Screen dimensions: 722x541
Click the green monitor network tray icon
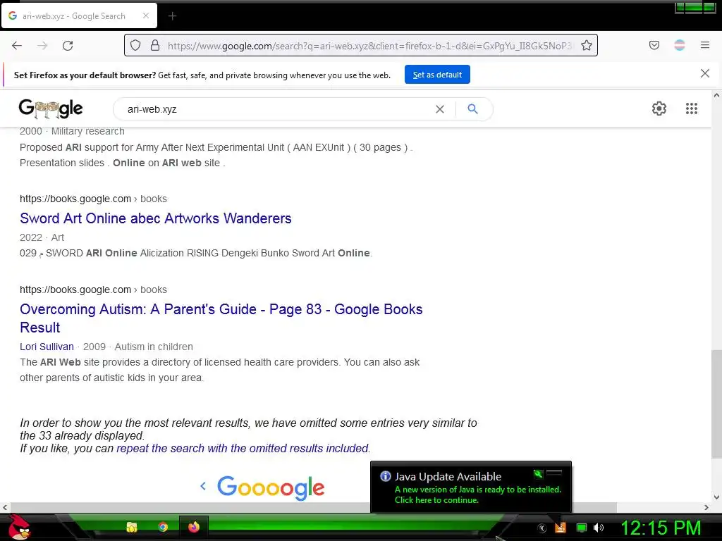(582, 527)
